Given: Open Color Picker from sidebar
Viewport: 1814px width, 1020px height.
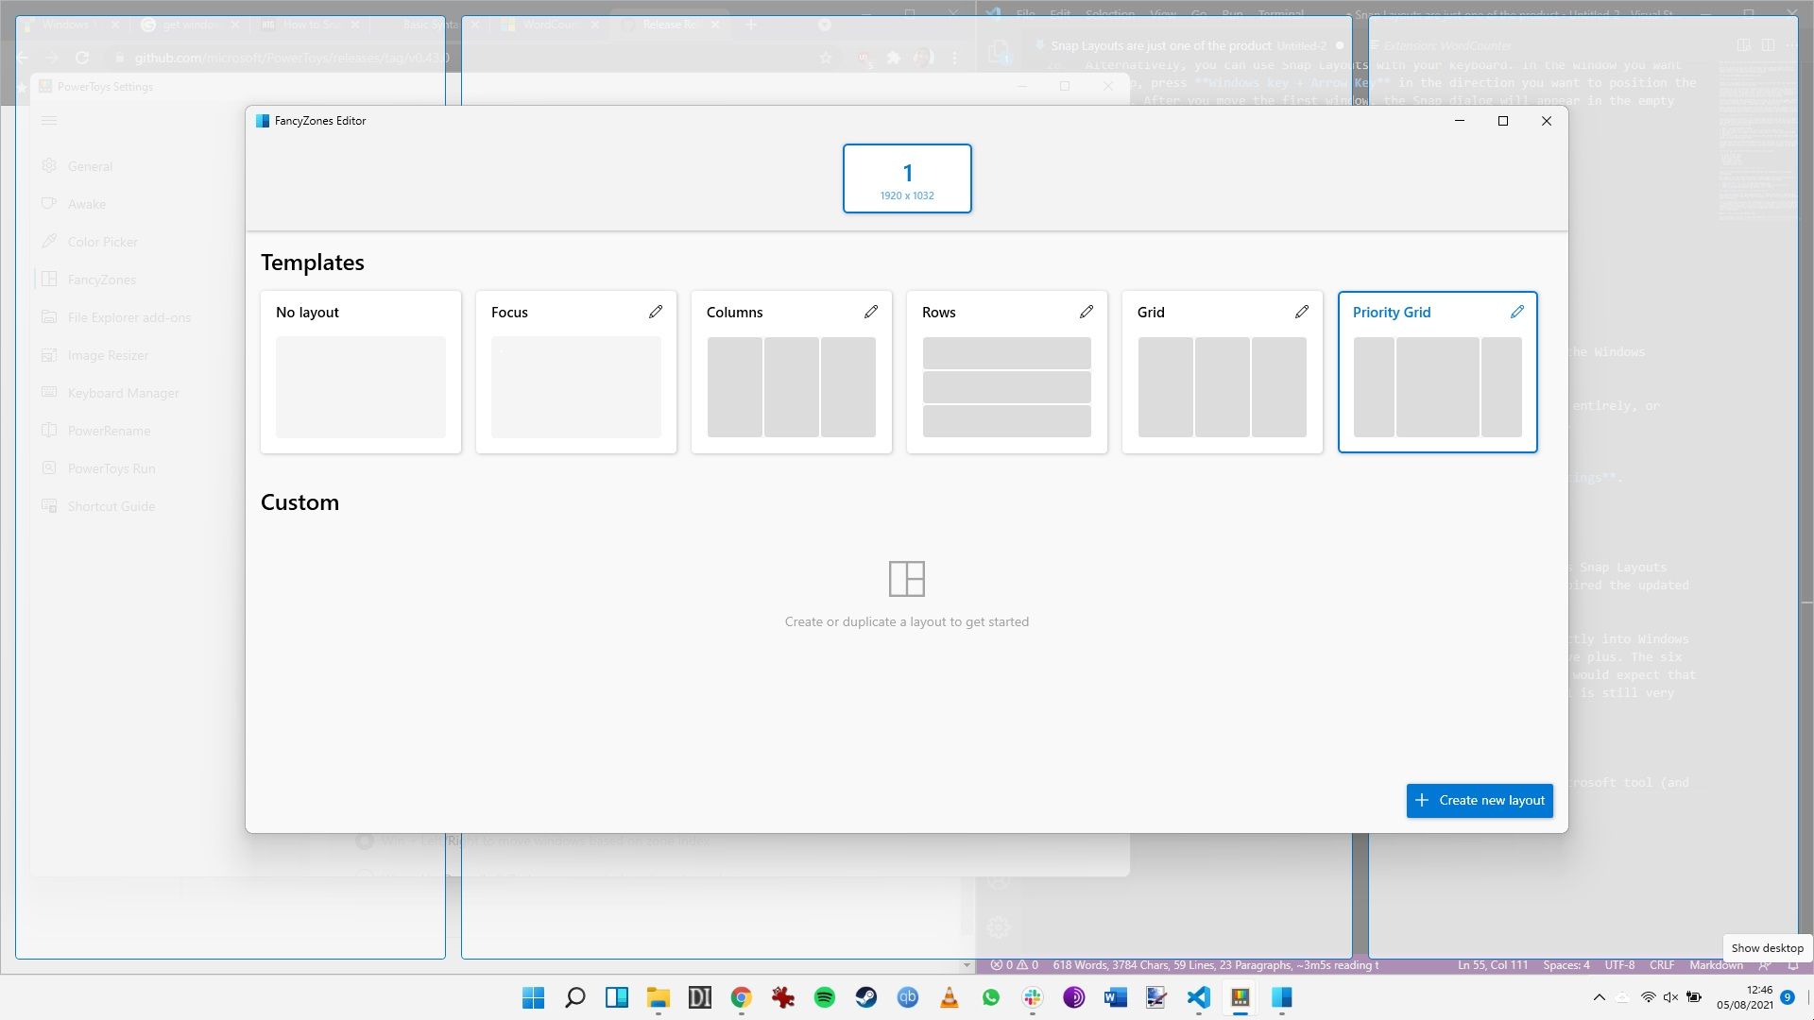Looking at the screenshot, I should [x=103, y=242].
